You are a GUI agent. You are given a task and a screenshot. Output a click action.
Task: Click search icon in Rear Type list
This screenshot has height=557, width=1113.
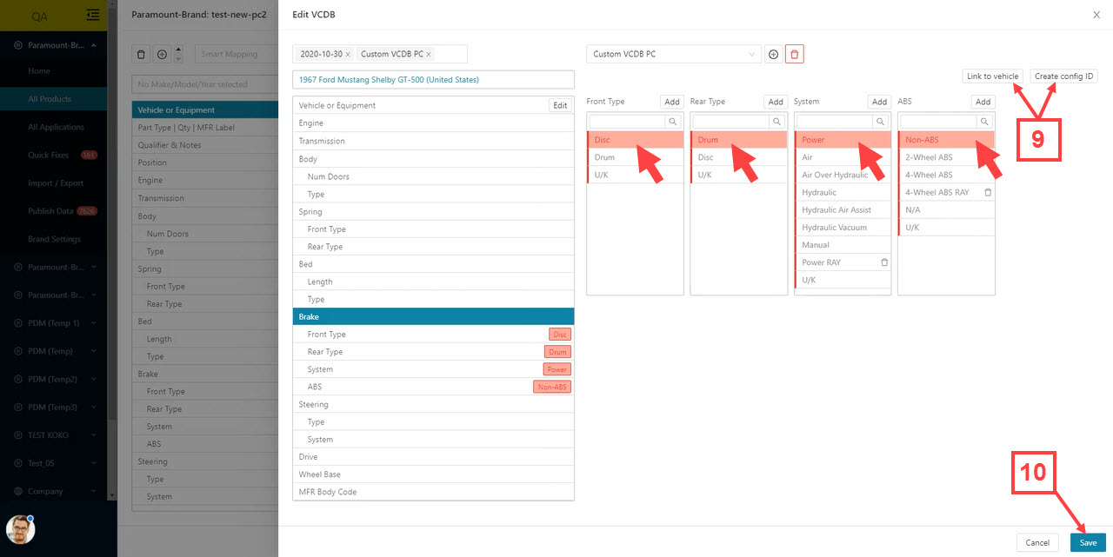(776, 123)
